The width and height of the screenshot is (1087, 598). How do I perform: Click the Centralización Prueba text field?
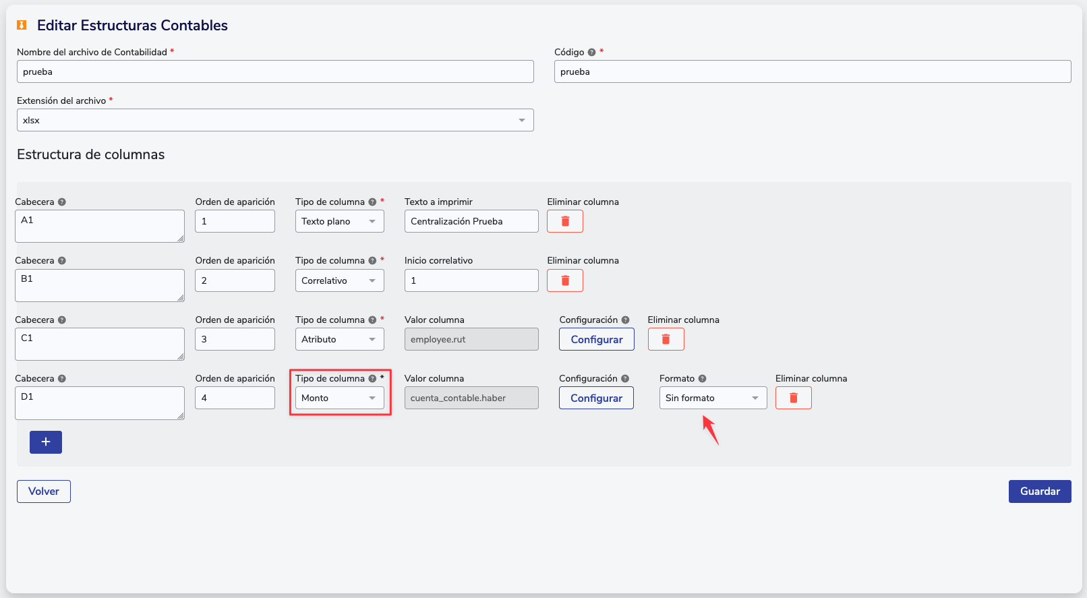pyautogui.click(x=471, y=221)
